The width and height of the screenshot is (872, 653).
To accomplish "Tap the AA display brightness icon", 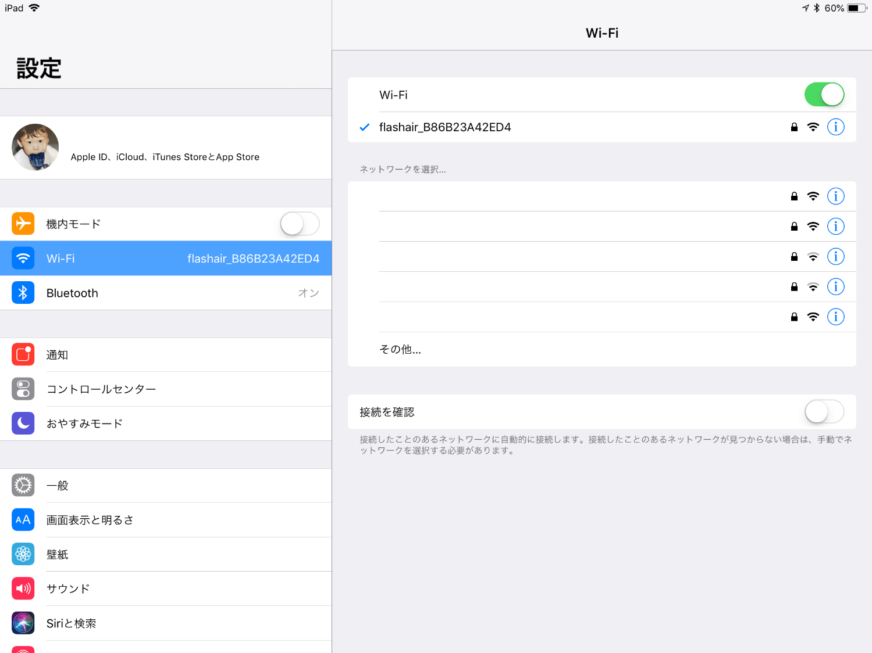I will [x=23, y=519].
